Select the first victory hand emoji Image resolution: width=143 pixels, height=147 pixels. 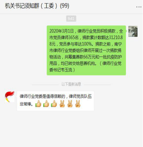62,104
